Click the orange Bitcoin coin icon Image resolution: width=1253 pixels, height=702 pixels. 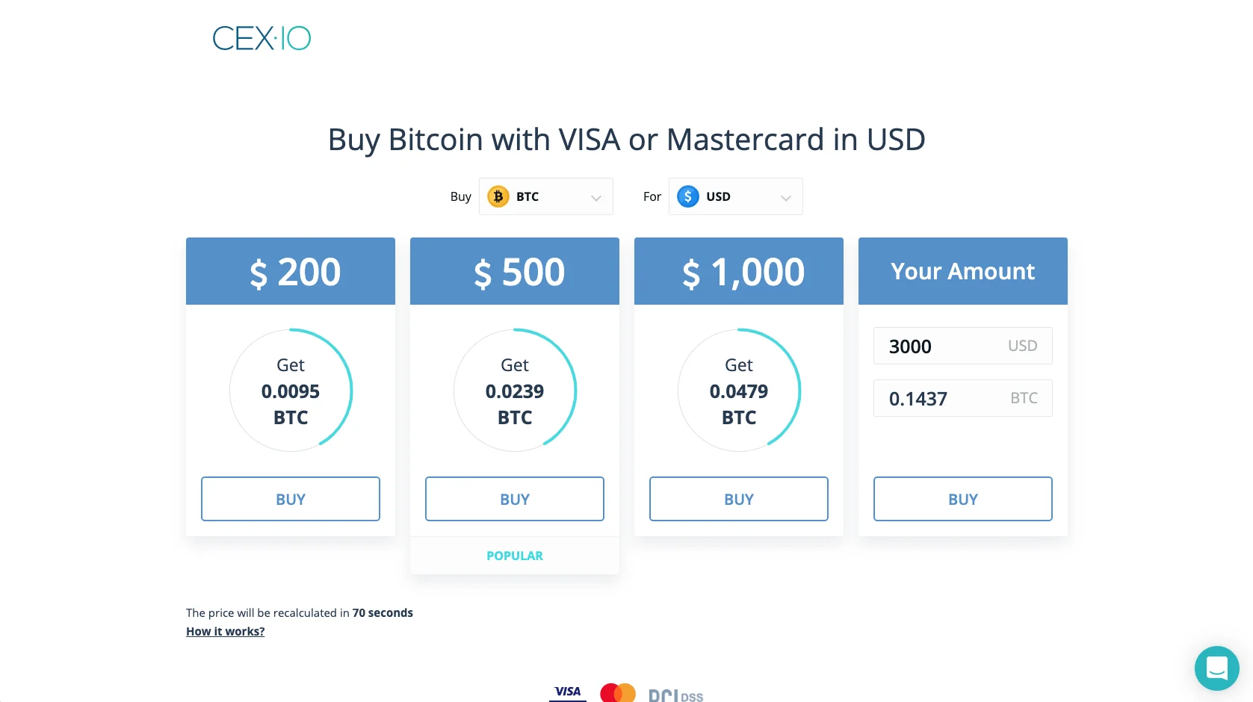498,196
